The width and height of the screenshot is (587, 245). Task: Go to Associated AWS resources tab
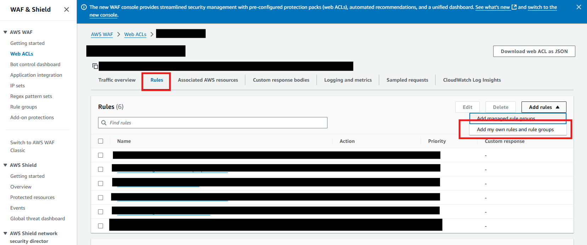(x=208, y=80)
